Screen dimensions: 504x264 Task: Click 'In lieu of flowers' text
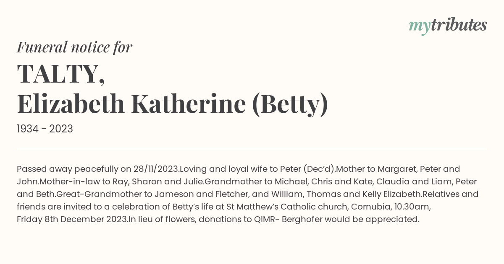pyautogui.click(x=161, y=220)
